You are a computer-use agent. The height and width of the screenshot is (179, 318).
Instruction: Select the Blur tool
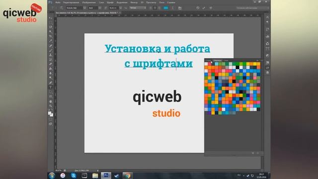tap(51, 73)
